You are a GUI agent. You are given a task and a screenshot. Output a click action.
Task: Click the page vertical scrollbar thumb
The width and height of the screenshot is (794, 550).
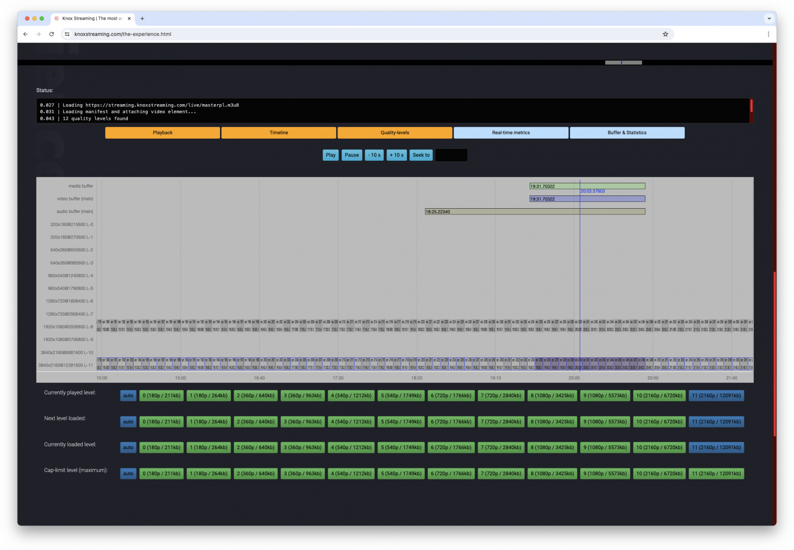775,354
